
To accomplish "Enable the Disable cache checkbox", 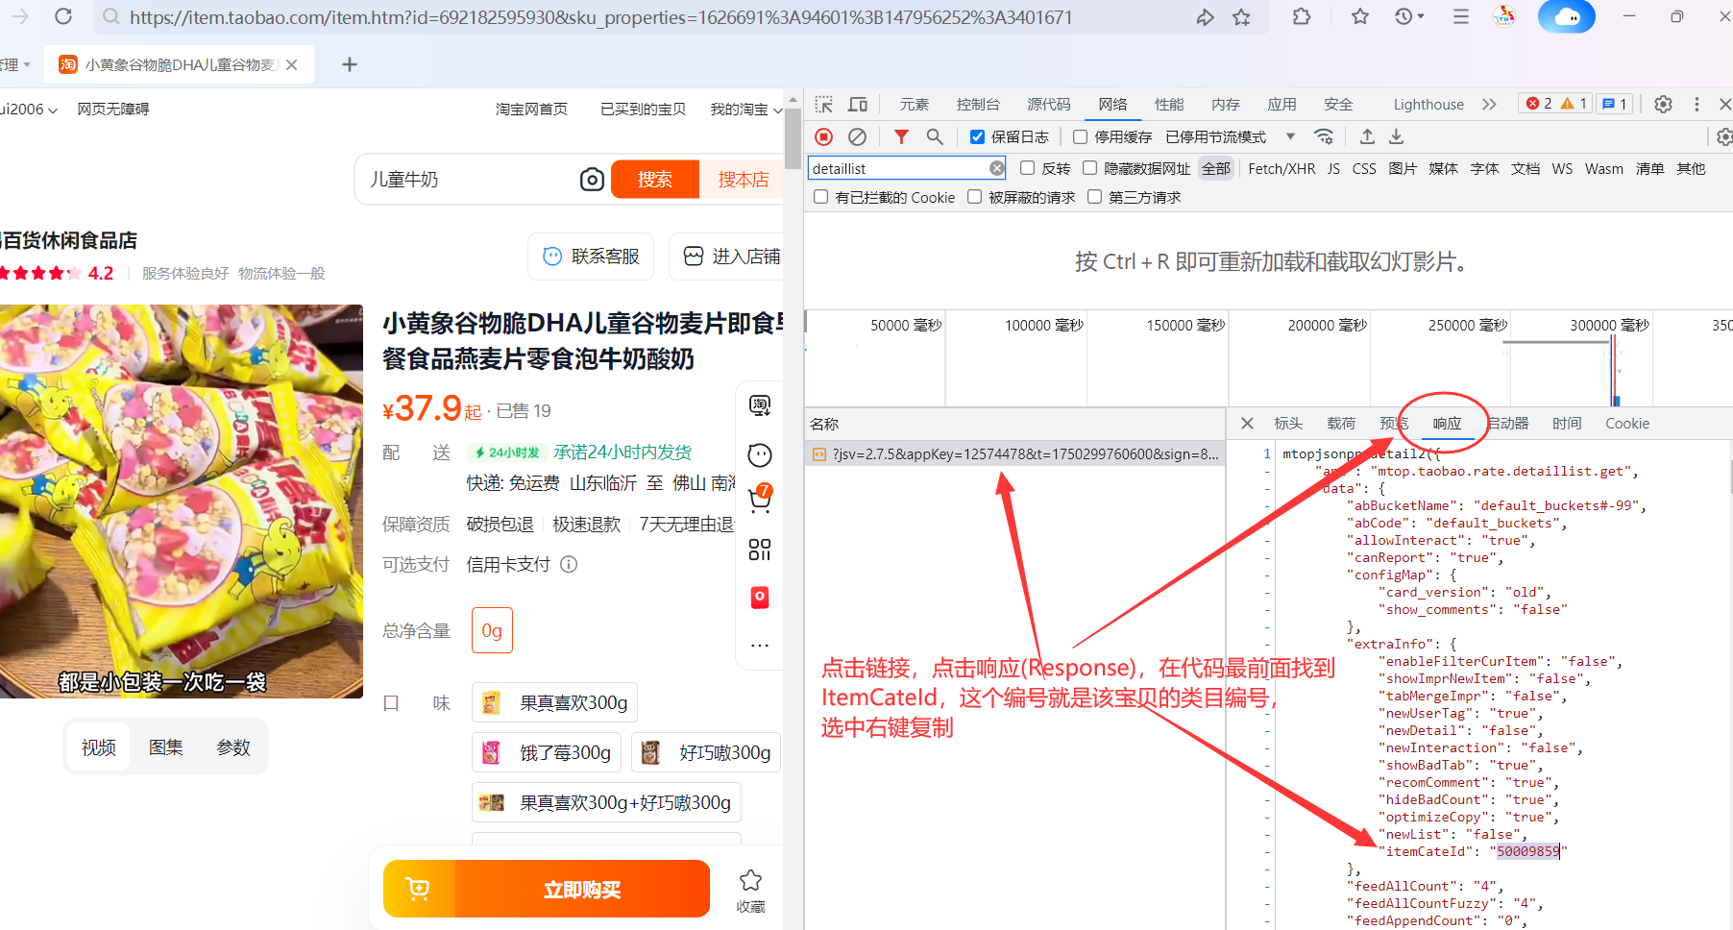I will tap(1081, 137).
